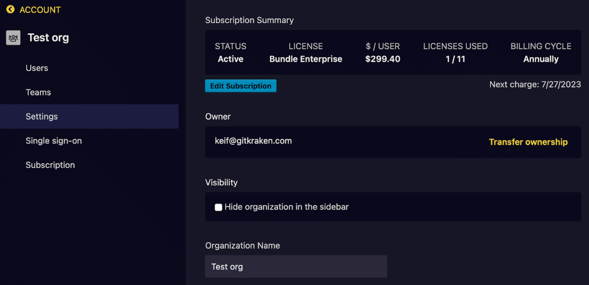
Task: Enable Hide organization in the sidebar checkbox
Action: tap(219, 207)
